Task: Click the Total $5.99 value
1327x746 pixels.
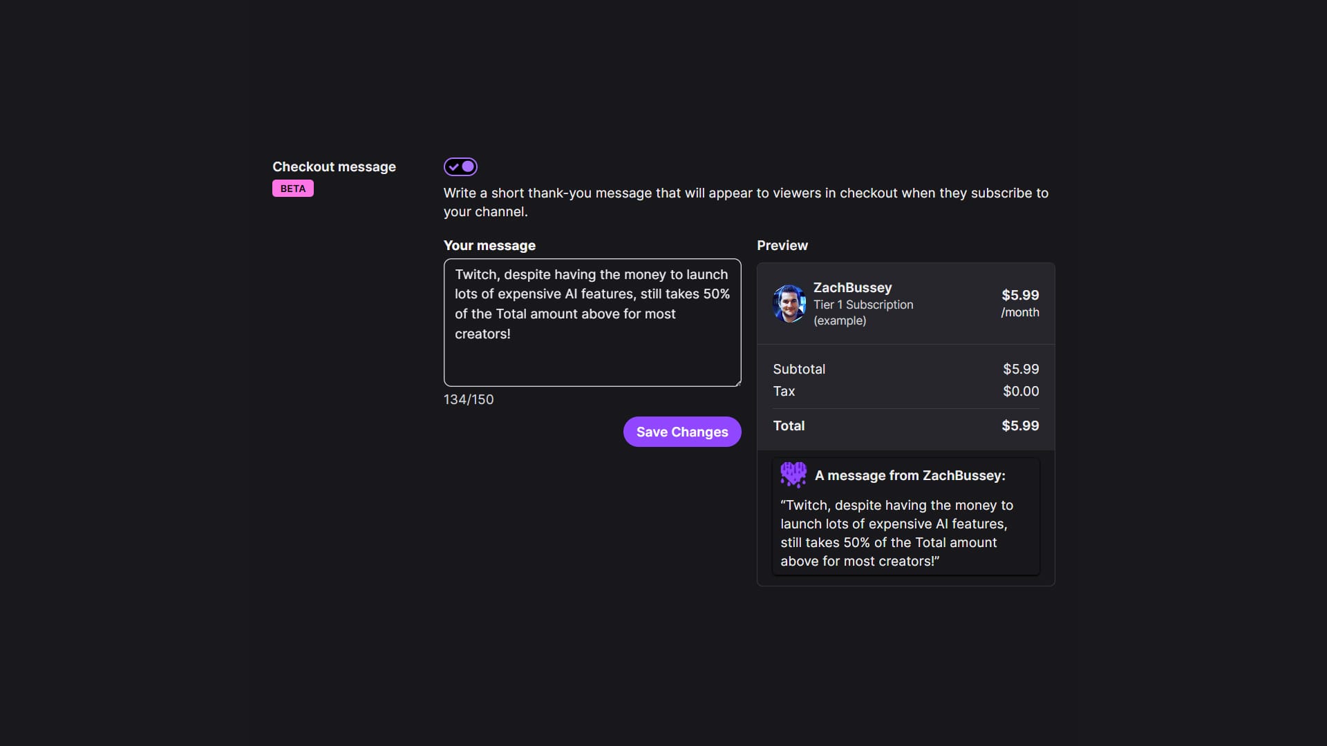Action: 1020,425
